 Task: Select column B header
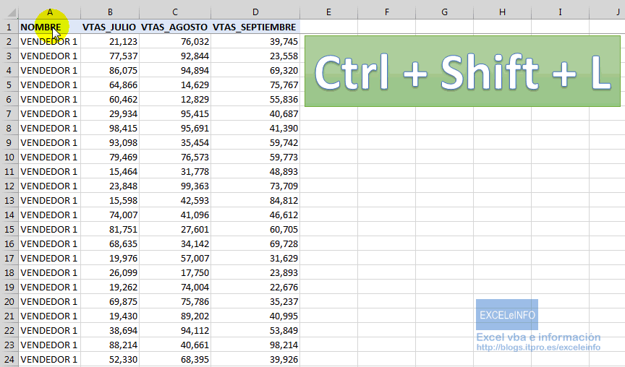tap(110, 12)
